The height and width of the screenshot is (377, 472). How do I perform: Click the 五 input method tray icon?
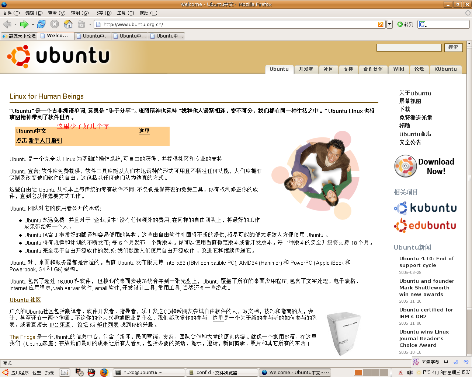(x=401, y=373)
